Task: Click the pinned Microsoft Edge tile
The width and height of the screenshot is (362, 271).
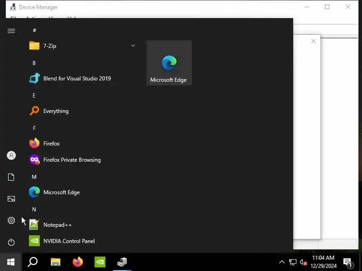Action: coord(169,63)
